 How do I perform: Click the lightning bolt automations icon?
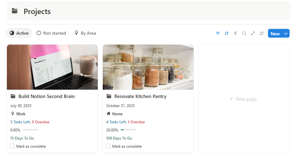pyautogui.click(x=235, y=33)
